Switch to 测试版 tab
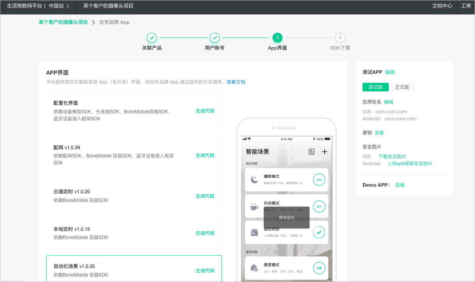 click(375, 87)
